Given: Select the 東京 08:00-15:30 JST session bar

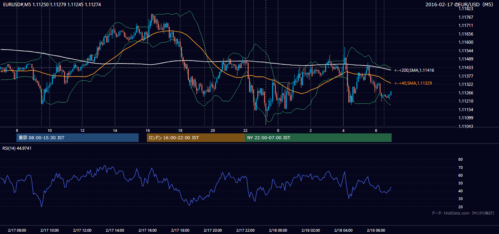Looking at the screenshot, I should [x=77, y=138].
